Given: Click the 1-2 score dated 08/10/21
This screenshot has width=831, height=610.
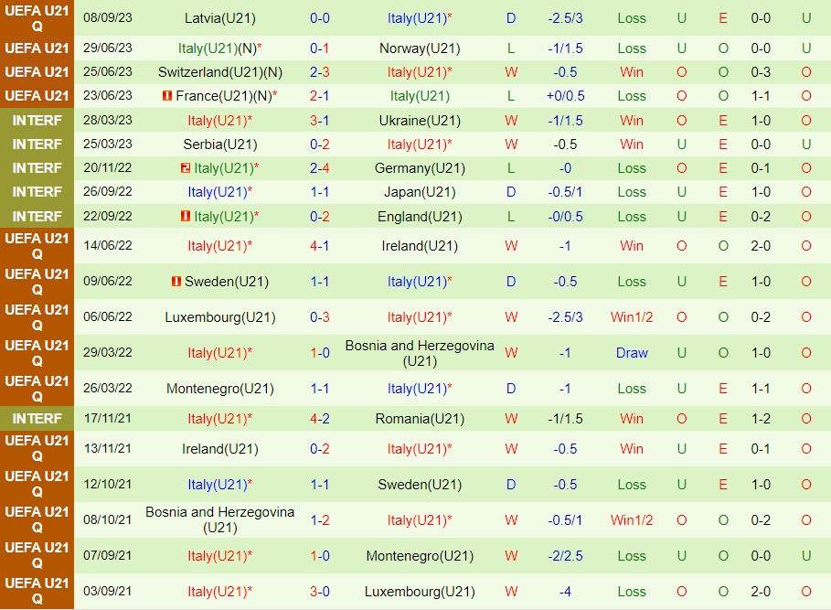Looking at the screenshot, I should (320, 519).
